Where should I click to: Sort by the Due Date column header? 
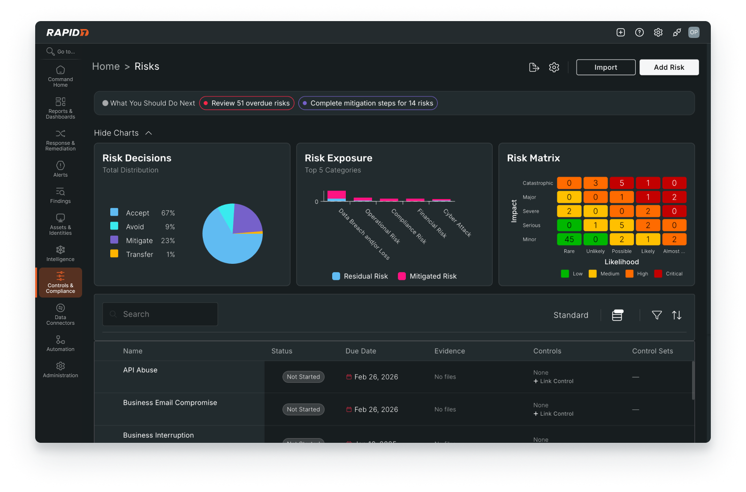pos(361,351)
